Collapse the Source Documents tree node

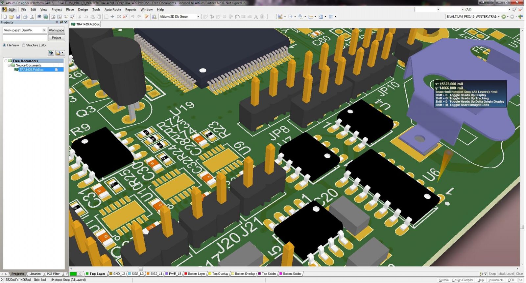[9, 65]
